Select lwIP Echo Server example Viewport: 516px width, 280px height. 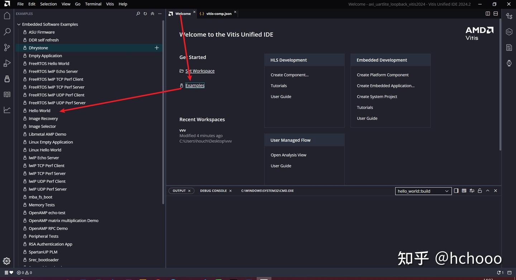pyautogui.click(x=44, y=158)
